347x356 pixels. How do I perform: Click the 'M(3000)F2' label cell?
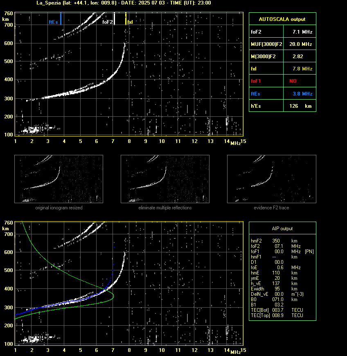click(266, 56)
